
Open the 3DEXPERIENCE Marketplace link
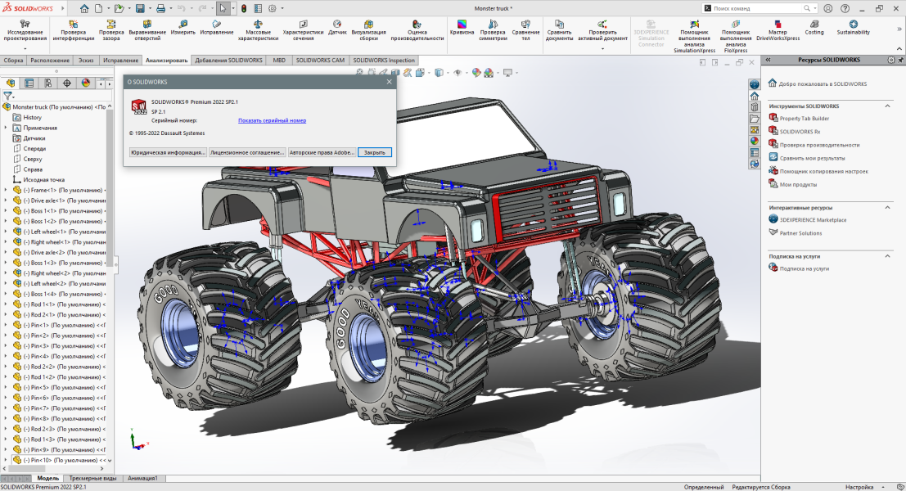[x=813, y=220]
